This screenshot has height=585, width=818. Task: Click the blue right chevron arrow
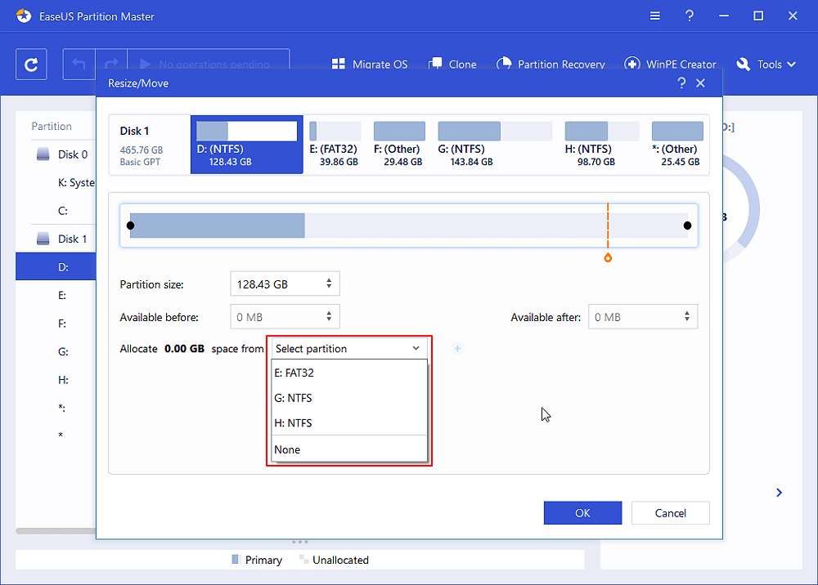pyautogui.click(x=779, y=493)
